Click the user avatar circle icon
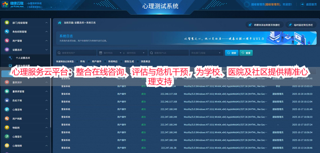 point(247,4)
